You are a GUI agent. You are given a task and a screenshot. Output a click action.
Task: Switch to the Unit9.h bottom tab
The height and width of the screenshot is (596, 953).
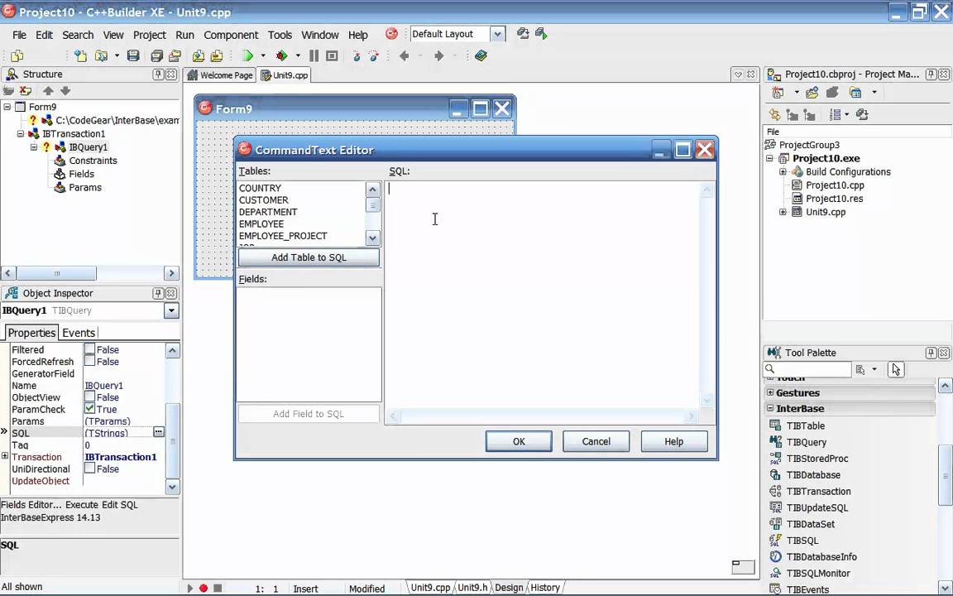[472, 588]
